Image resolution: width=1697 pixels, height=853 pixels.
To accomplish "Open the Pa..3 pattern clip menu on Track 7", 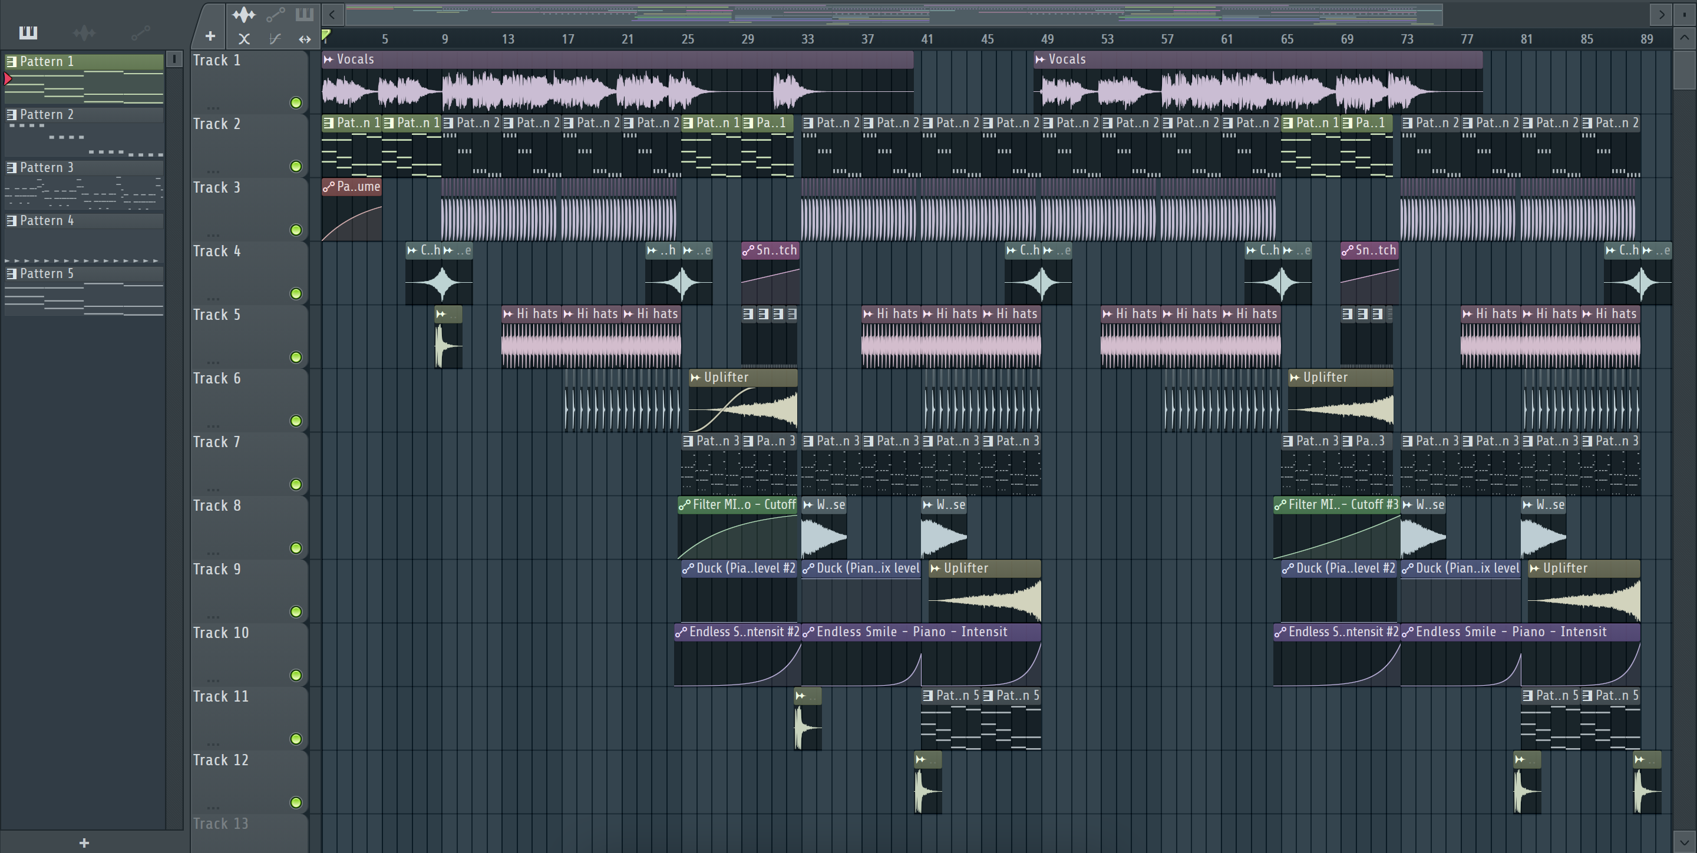I will click(x=1348, y=441).
